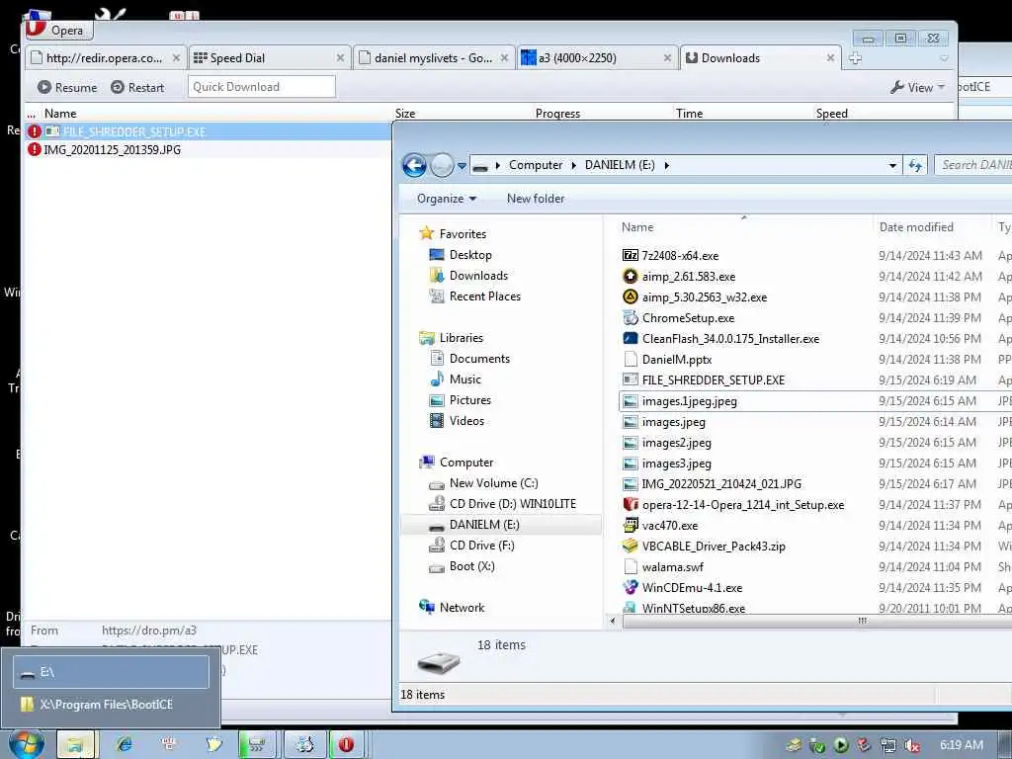Switch to E:\ window in taskbar list

[111, 672]
